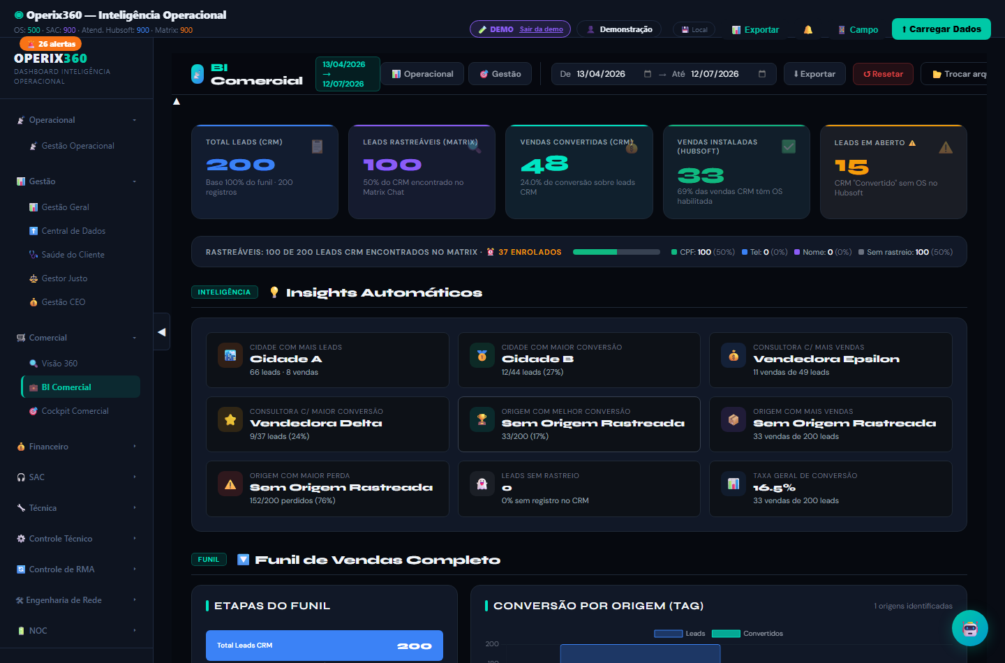Viewport: 1005px width, 663px height.
Task: Open Central de Dados in the sidebar
Action: coord(80,231)
